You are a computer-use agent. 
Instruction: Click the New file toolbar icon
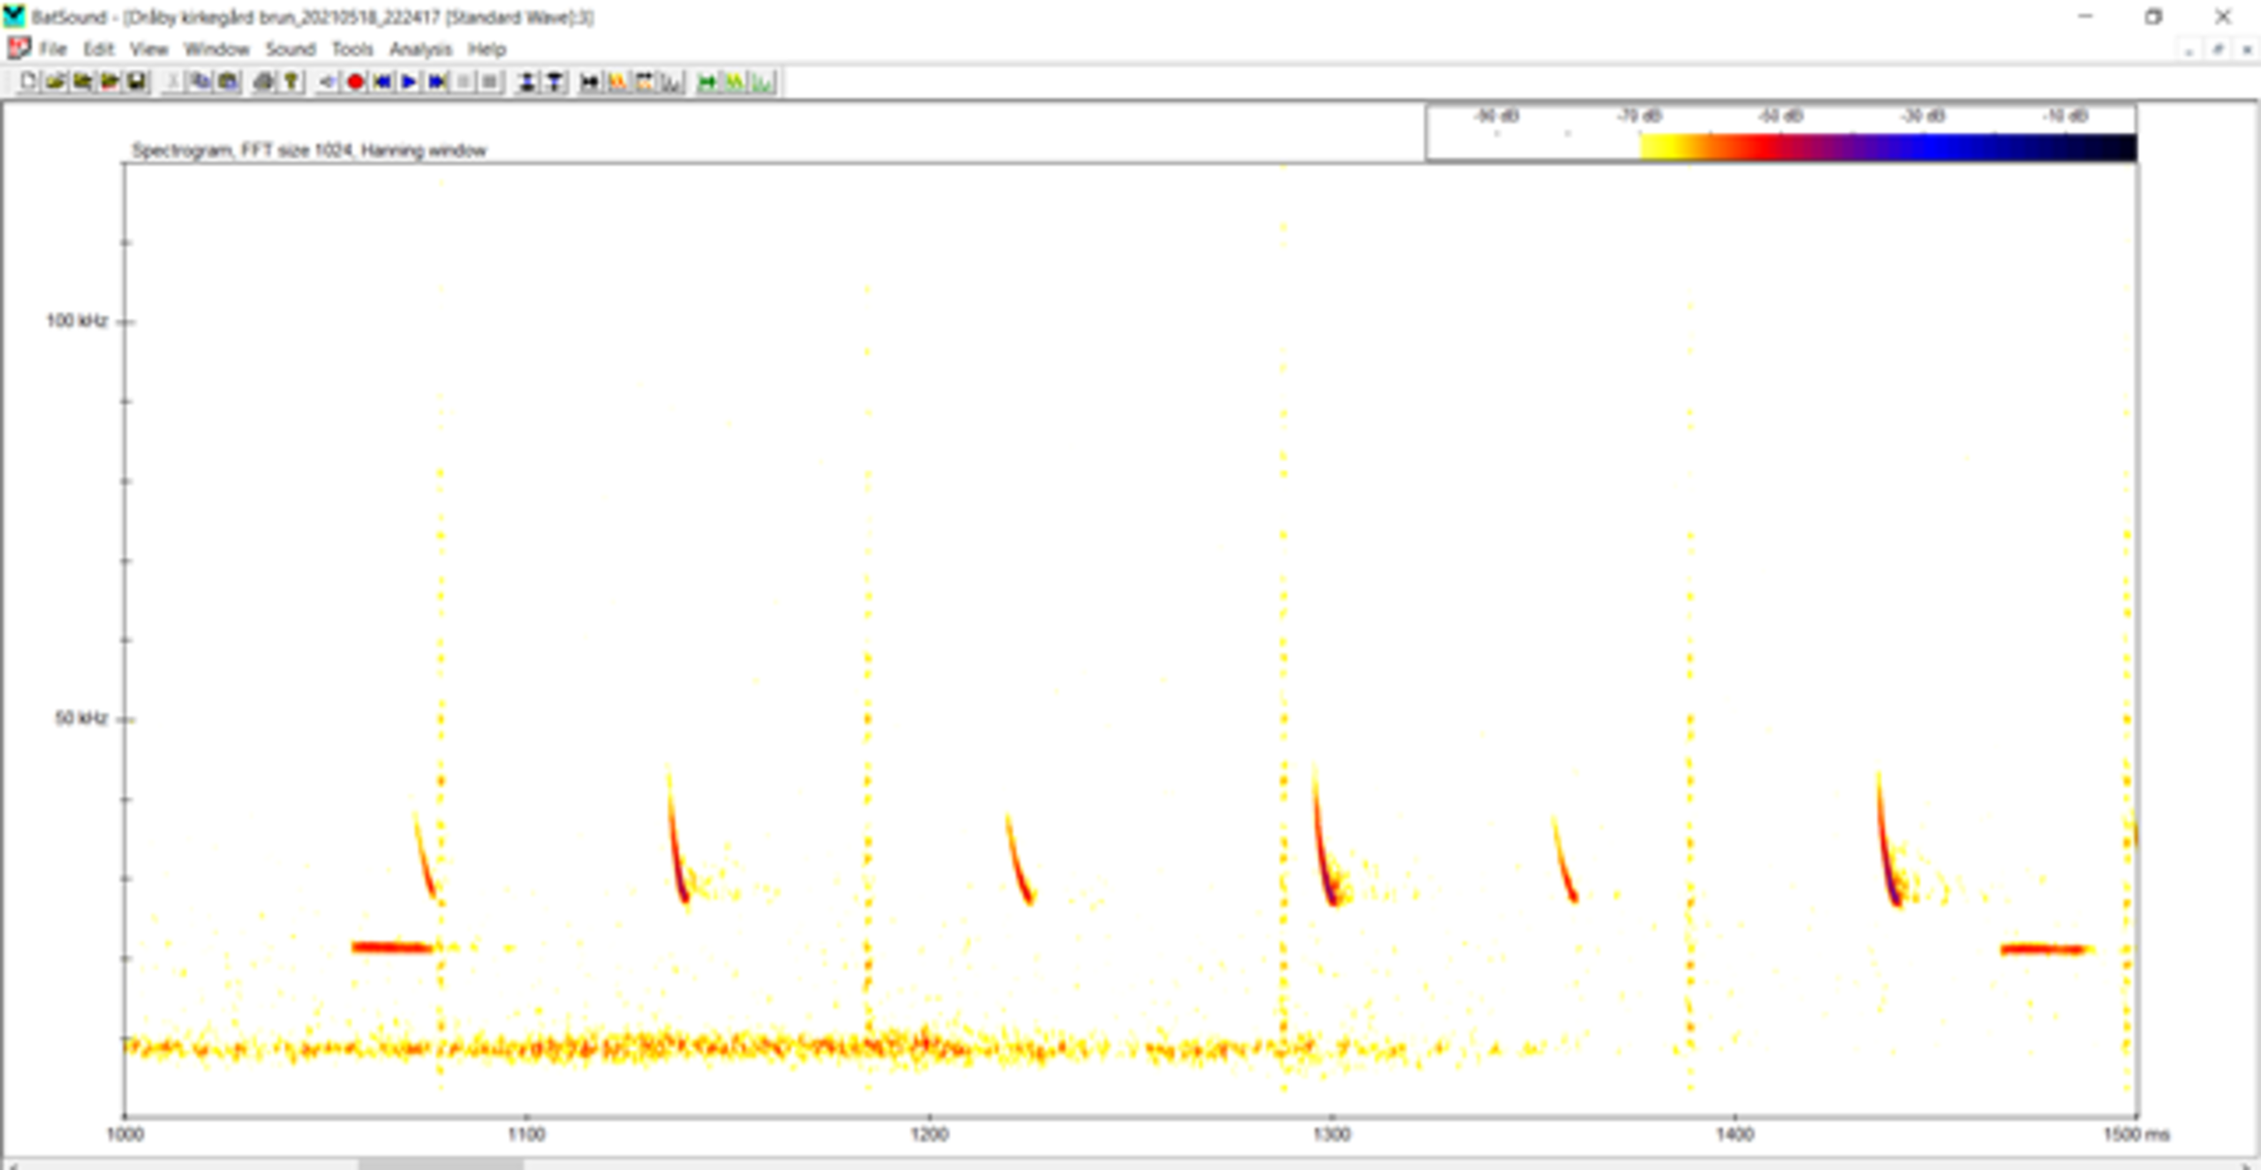pyautogui.click(x=27, y=82)
